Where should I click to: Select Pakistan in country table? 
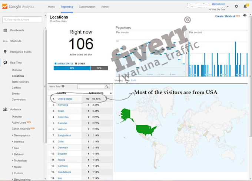[63, 123]
